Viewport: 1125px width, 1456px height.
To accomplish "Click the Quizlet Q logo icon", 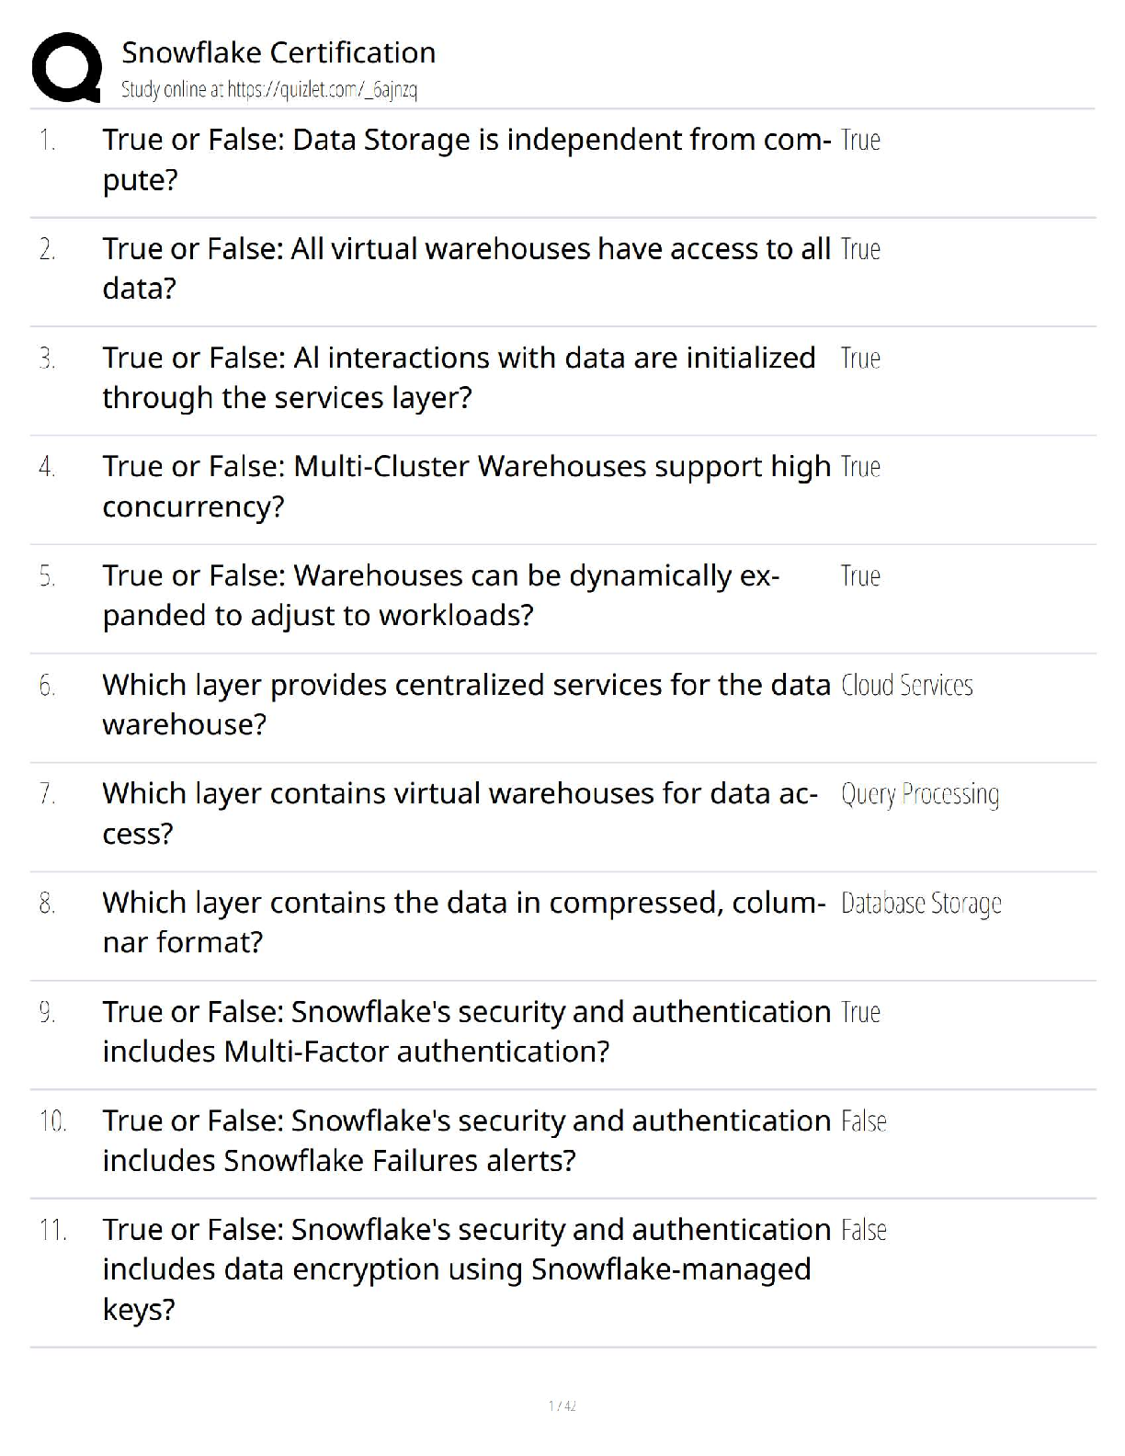I will pyautogui.click(x=66, y=67).
